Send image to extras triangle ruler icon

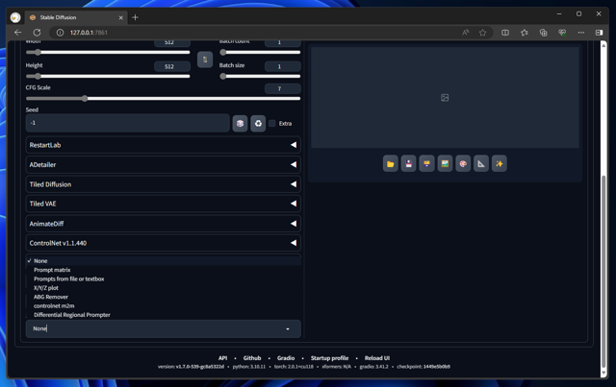tap(481, 164)
